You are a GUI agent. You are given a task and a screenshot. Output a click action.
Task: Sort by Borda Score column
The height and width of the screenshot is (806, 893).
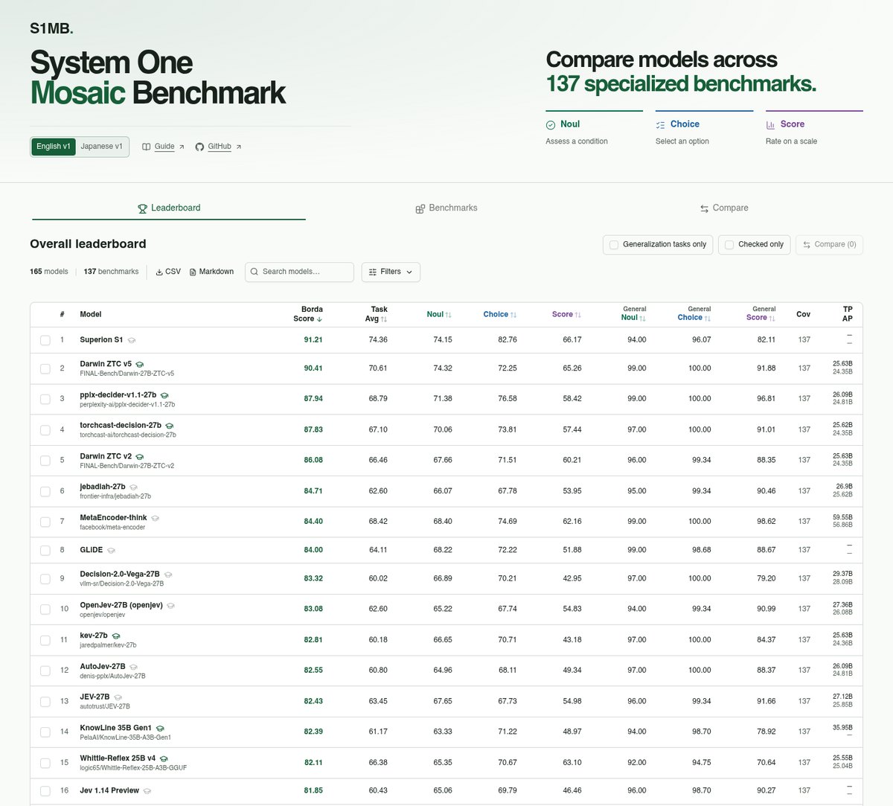(x=308, y=314)
